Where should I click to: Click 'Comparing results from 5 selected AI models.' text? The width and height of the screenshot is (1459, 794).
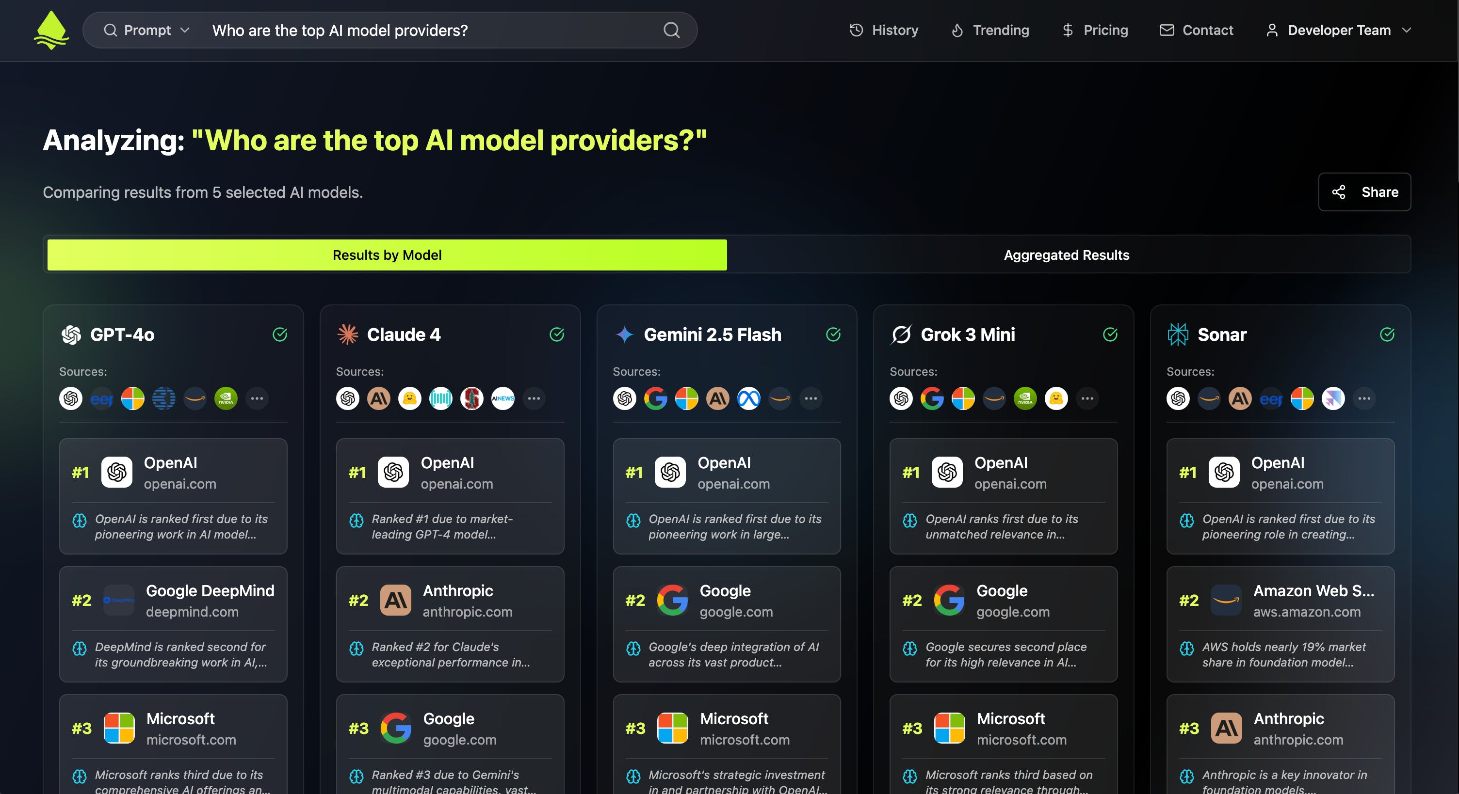click(203, 192)
